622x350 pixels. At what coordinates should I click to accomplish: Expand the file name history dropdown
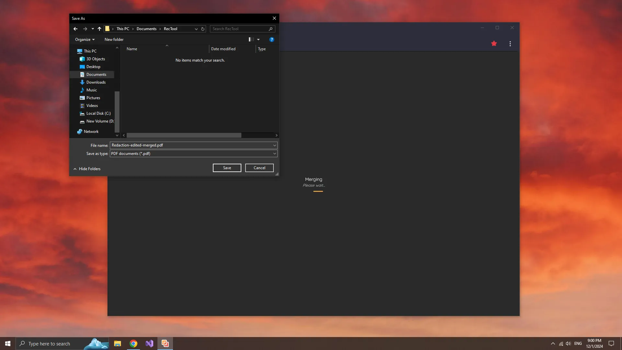pyautogui.click(x=274, y=145)
